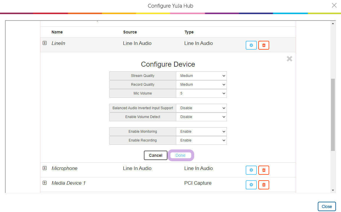341x212 pixels.
Task: Change the Mic Volume dropdown value
Action: tap(202, 93)
